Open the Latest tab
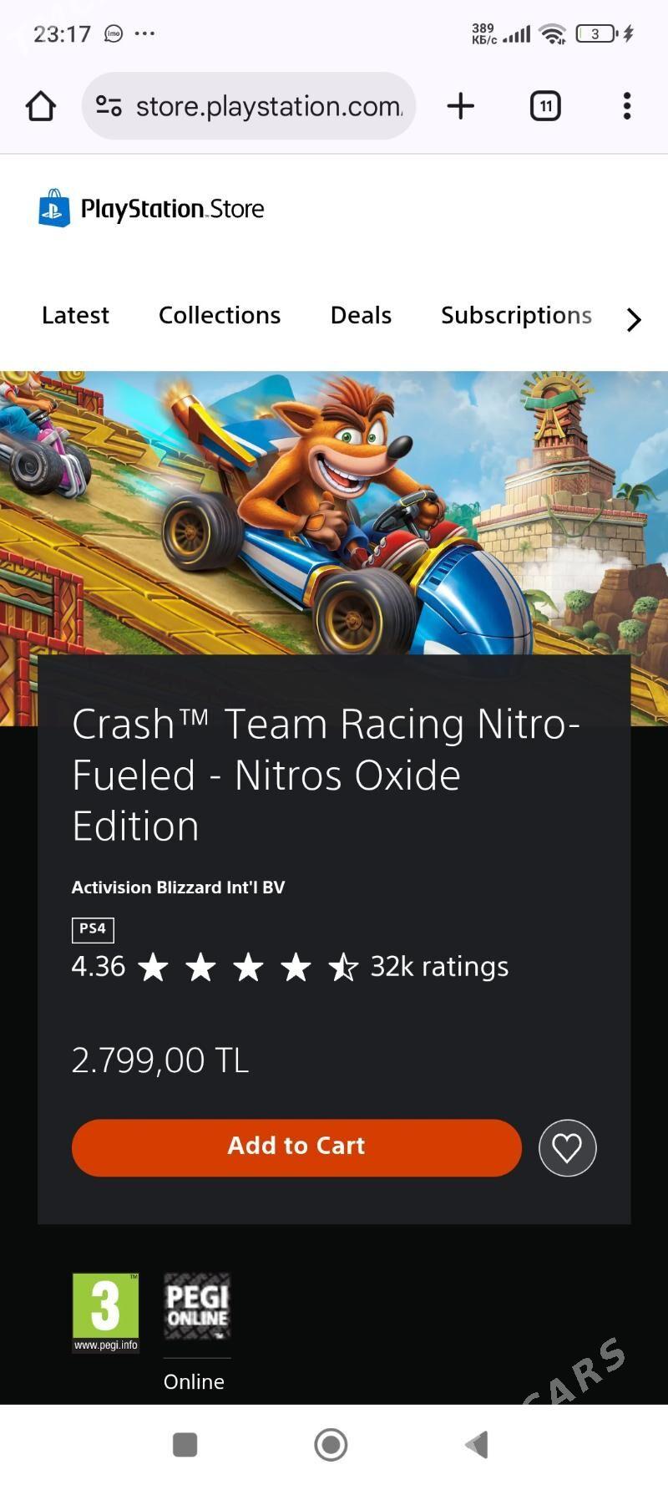This screenshot has width=668, height=1485. point(75,316)
